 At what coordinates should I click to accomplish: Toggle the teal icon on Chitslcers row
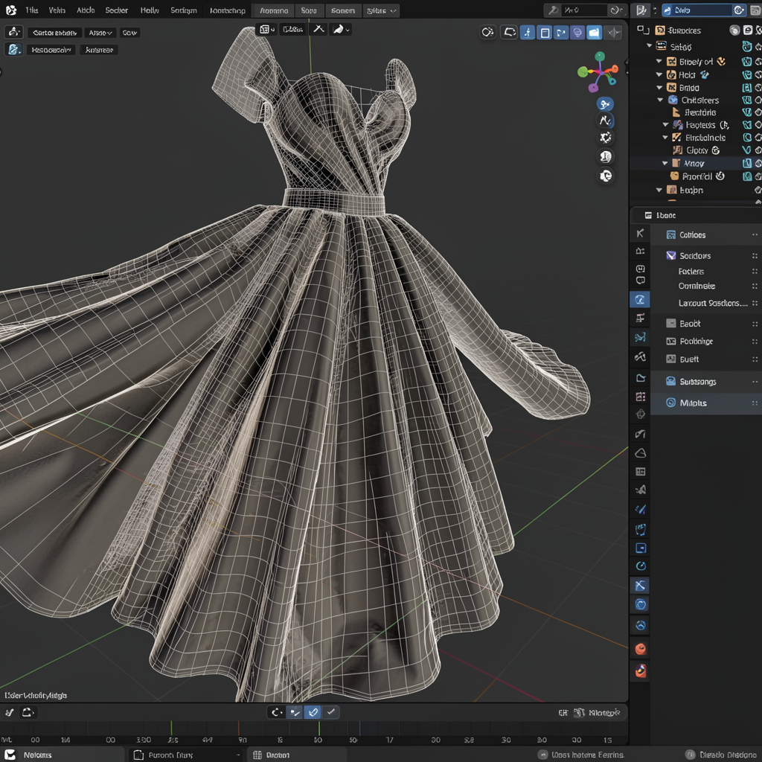pyautogui.click(x=747, y=100)
